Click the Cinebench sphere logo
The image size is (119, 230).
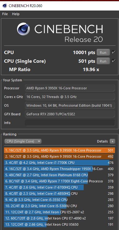[23, 29]
